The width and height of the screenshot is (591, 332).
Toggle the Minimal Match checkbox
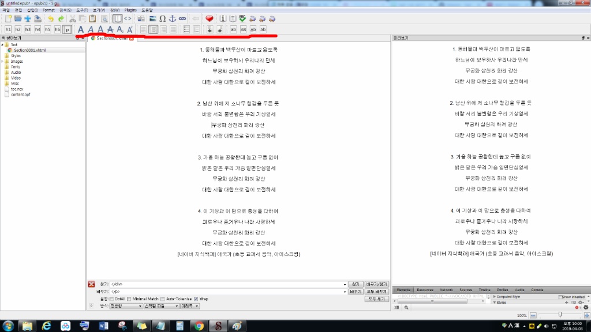129,299
